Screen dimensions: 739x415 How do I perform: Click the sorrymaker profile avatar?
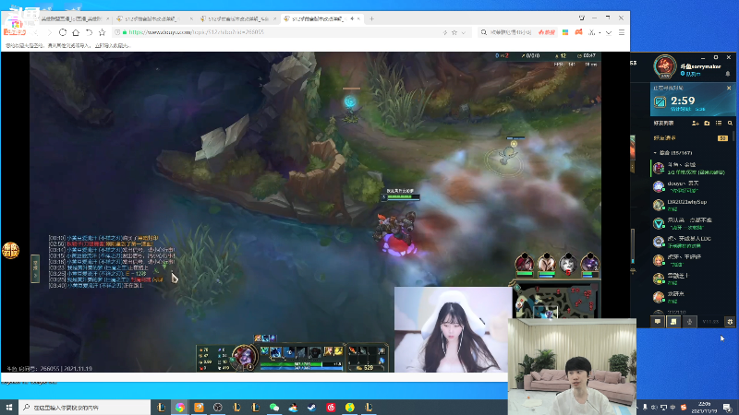click(x=664, y=66)
